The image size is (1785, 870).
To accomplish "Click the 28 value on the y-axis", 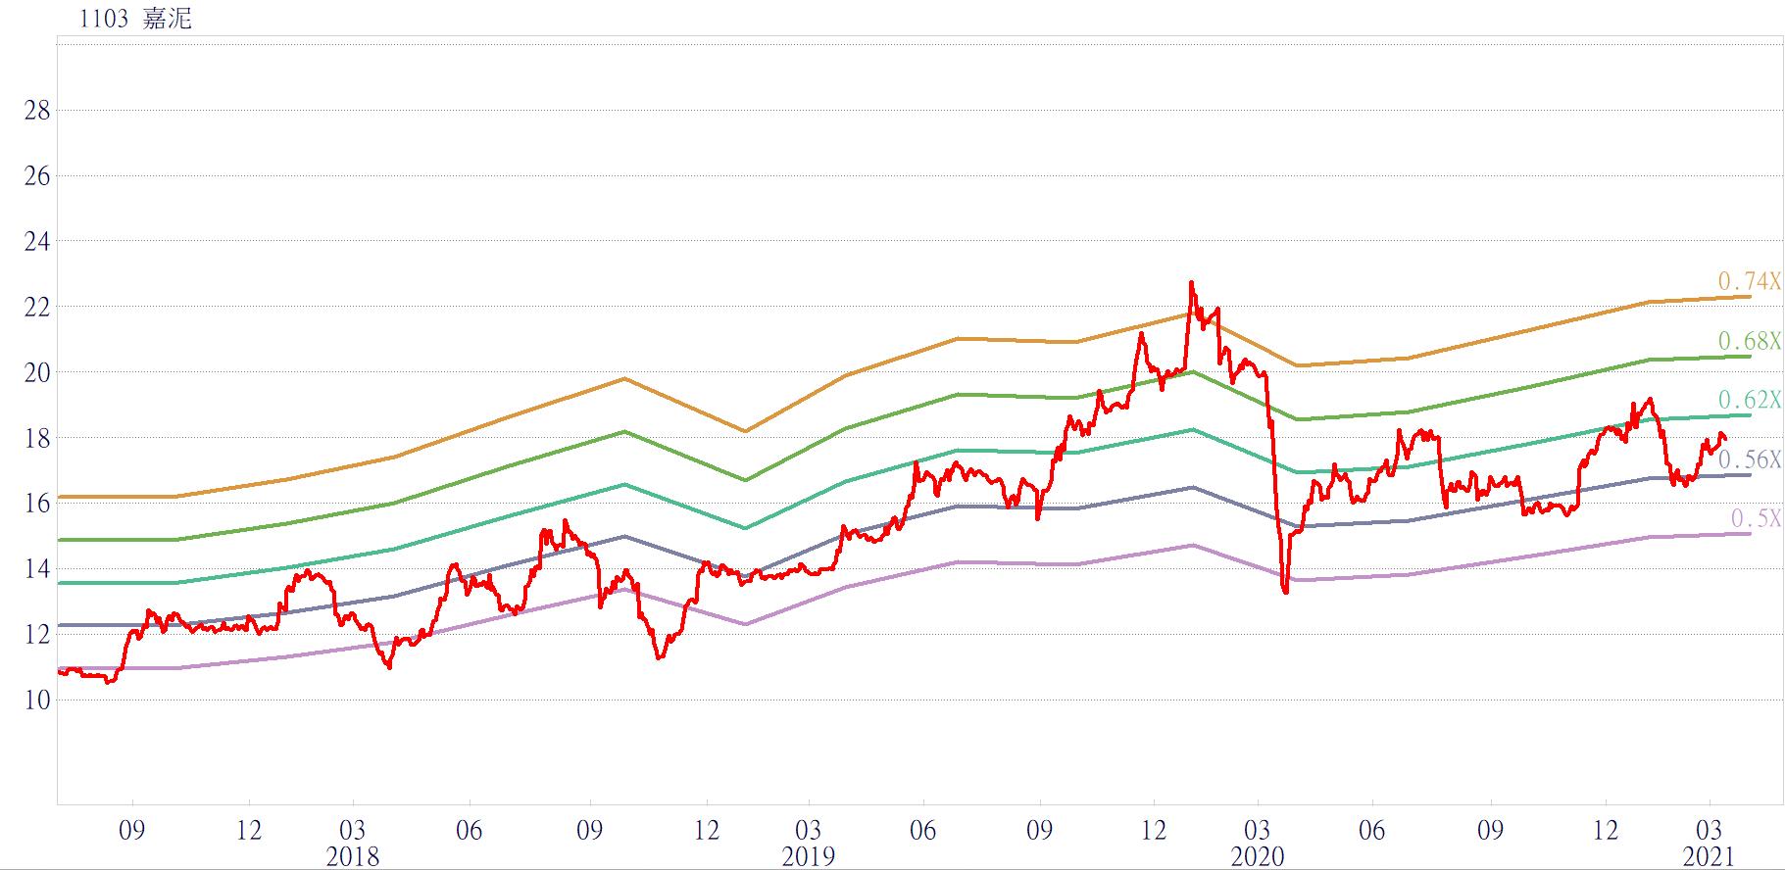I will tap(37, 111).
